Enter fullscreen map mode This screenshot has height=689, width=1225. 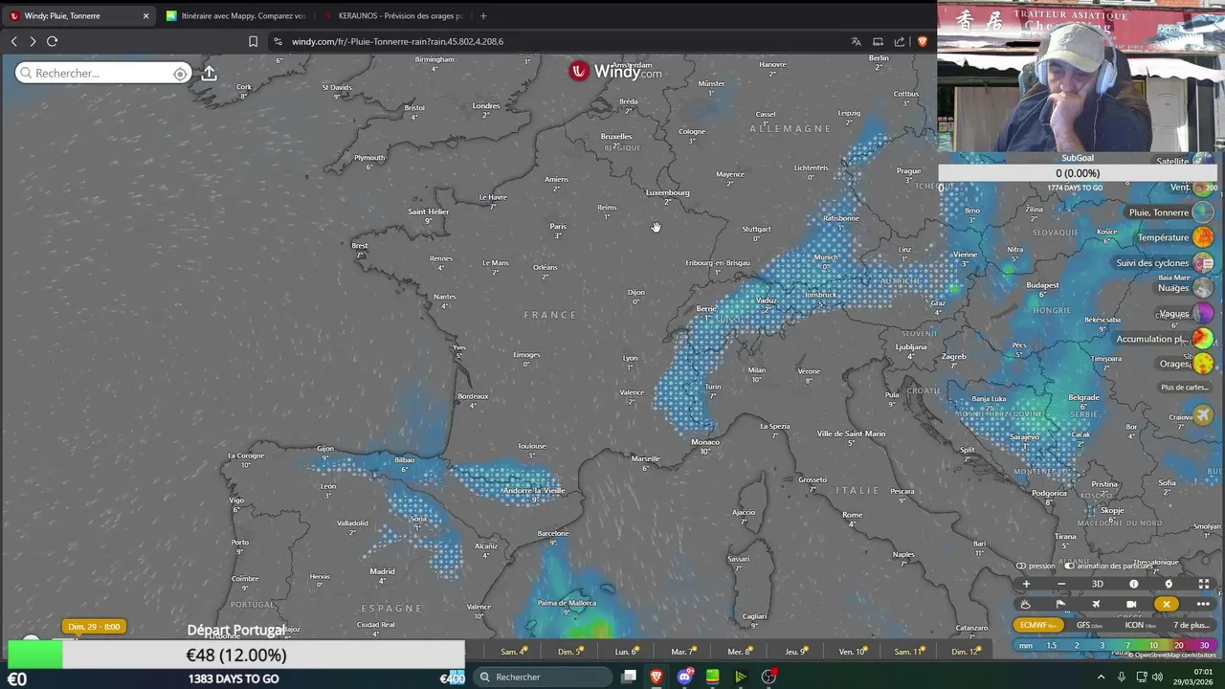pyautogui.click(x=1204, y=584)
